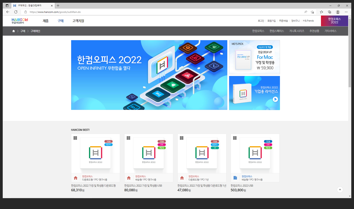Click title 한컴오피스 2022 가정 및 학생용 다운로드형 1년
This screenshot has height=209, width=354.
click(x=202, y=186)
